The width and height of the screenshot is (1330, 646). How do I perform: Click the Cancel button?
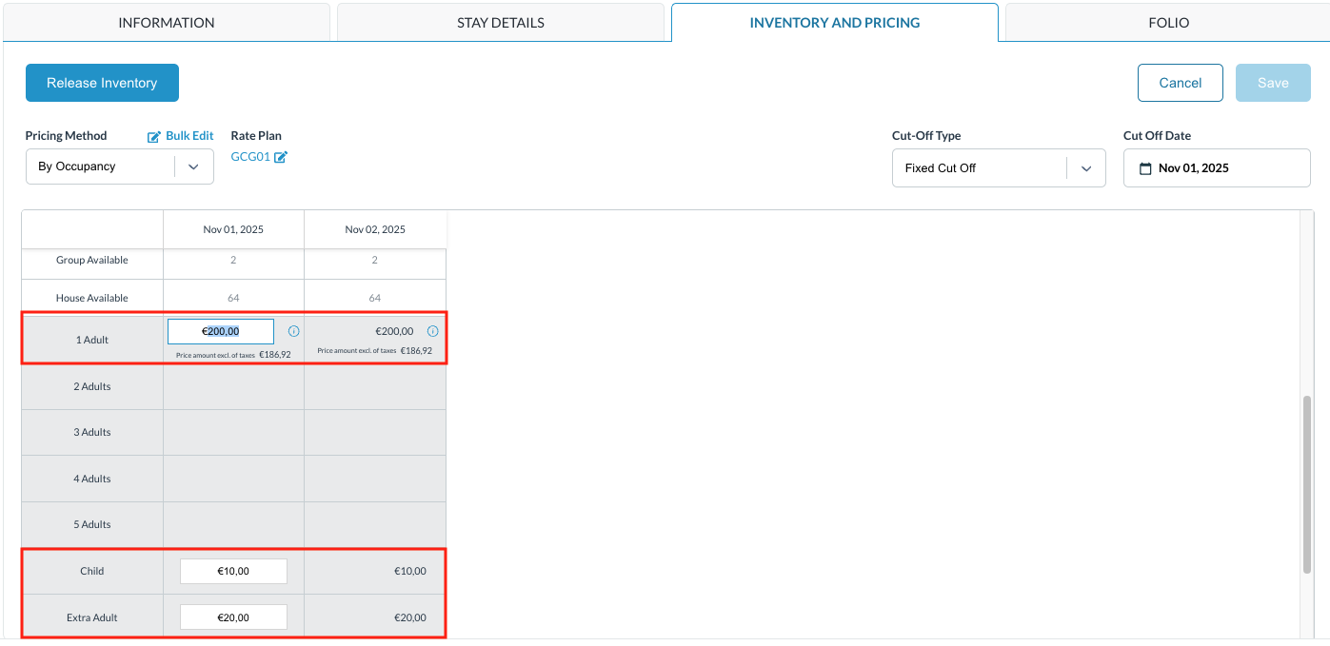tap(1180, 83)
